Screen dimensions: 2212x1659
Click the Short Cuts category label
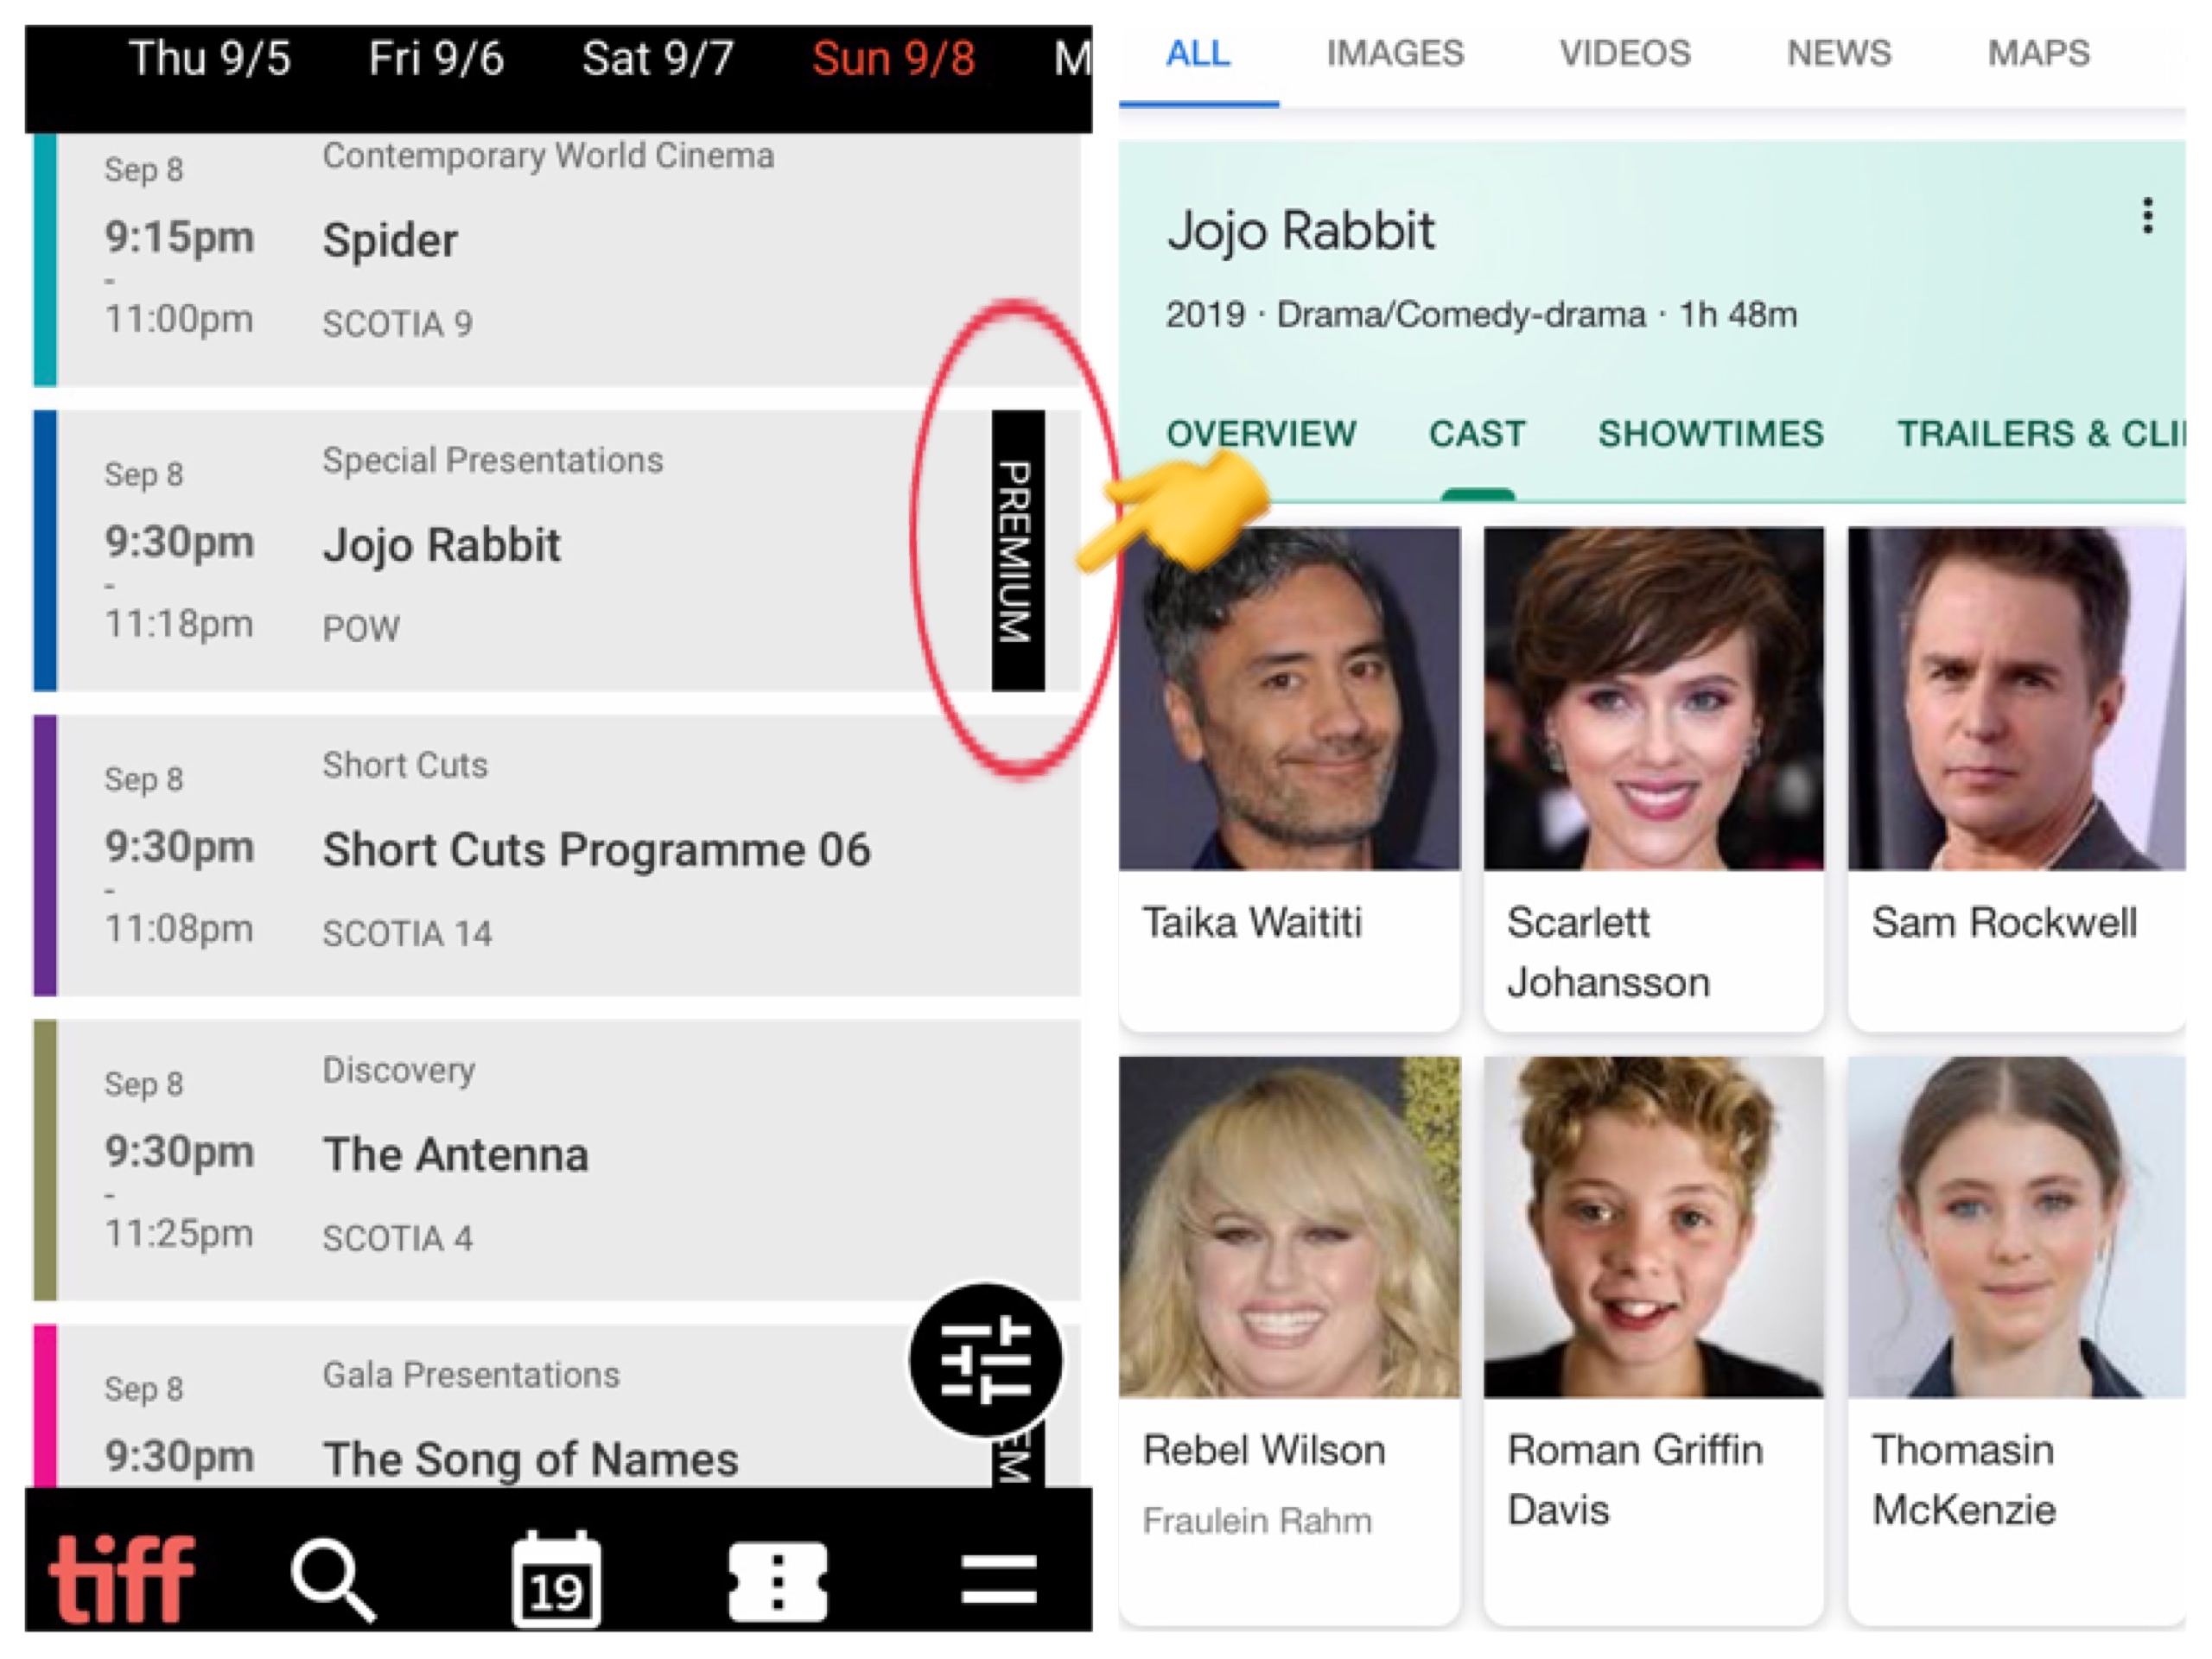405,765
